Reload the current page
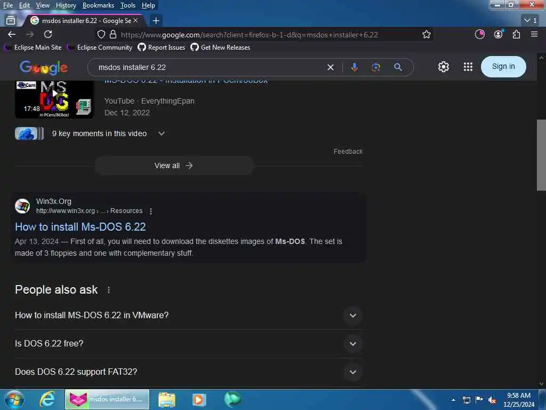This screenshot has width=546, height=410. pos(48,34)
